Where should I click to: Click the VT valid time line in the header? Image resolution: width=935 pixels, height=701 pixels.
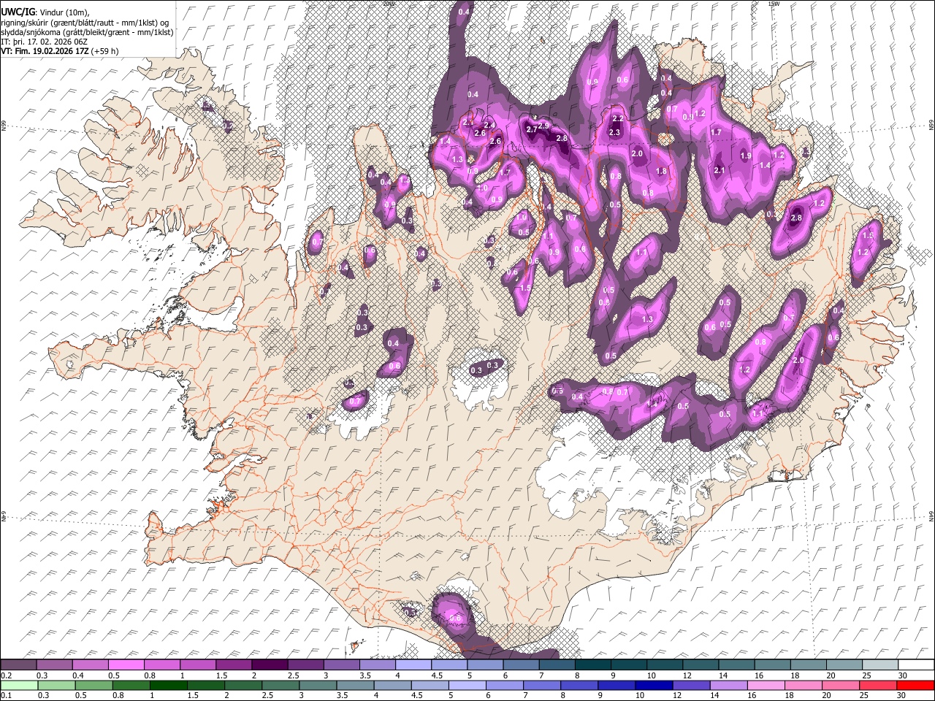[60, 51]
